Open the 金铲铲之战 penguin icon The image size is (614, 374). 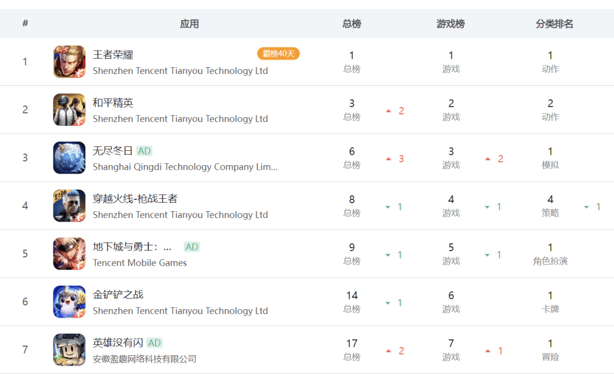[69, 302]
